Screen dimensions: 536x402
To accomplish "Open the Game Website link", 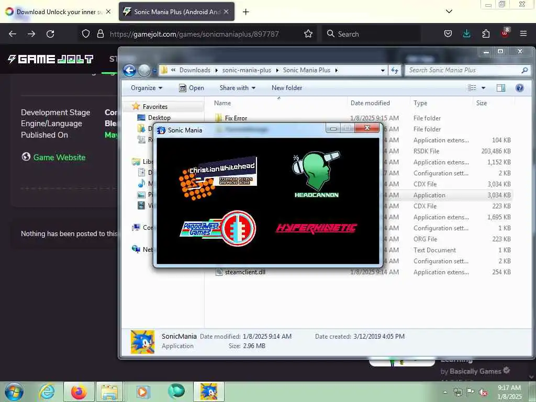I will click(x=59, y=157).
